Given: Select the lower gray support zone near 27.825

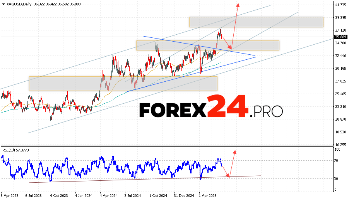Looking at the screenshot, I should pos(123,83).
